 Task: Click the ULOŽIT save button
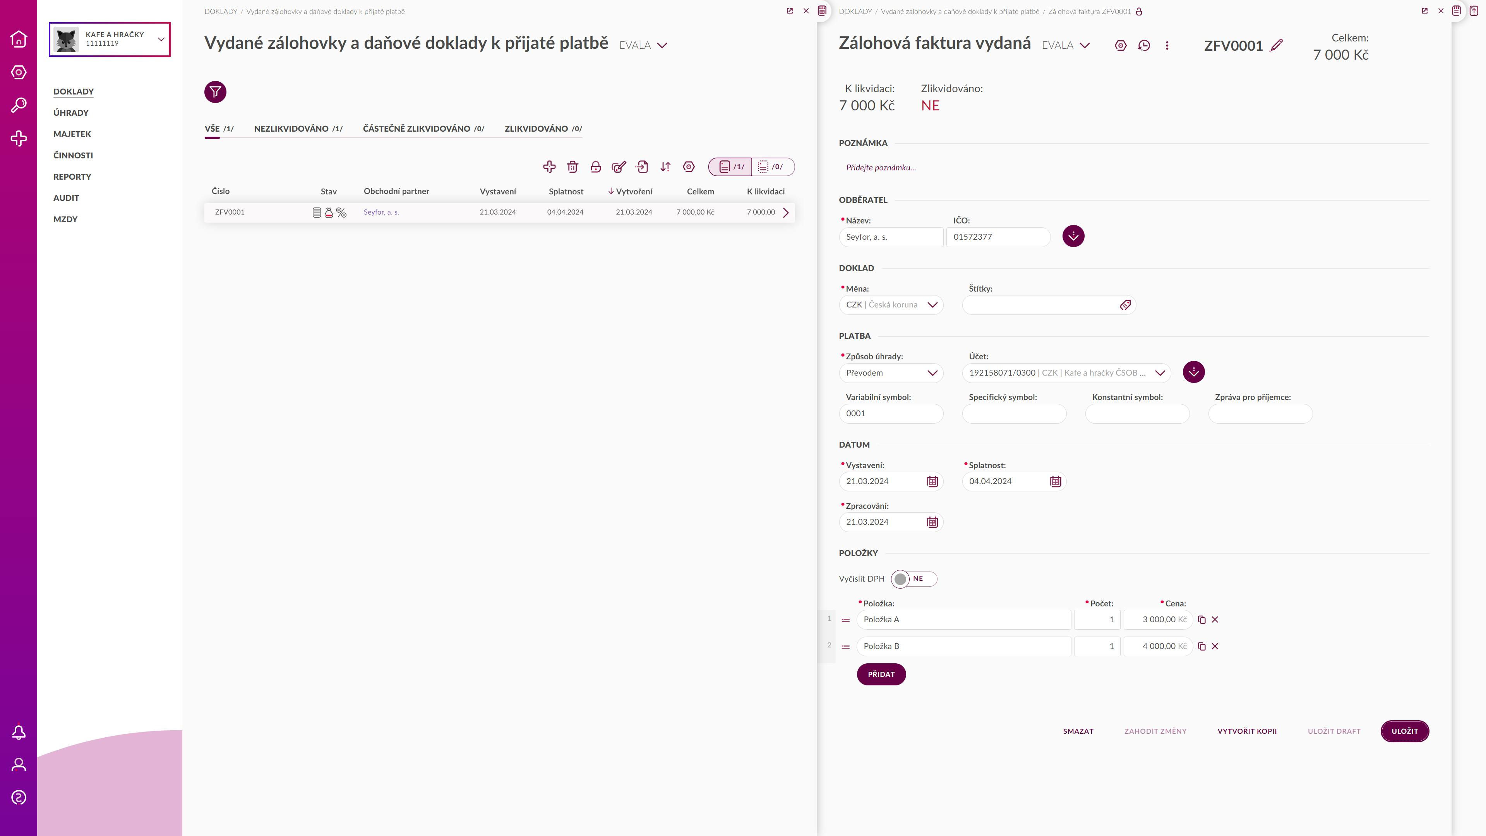[1404, 731]
